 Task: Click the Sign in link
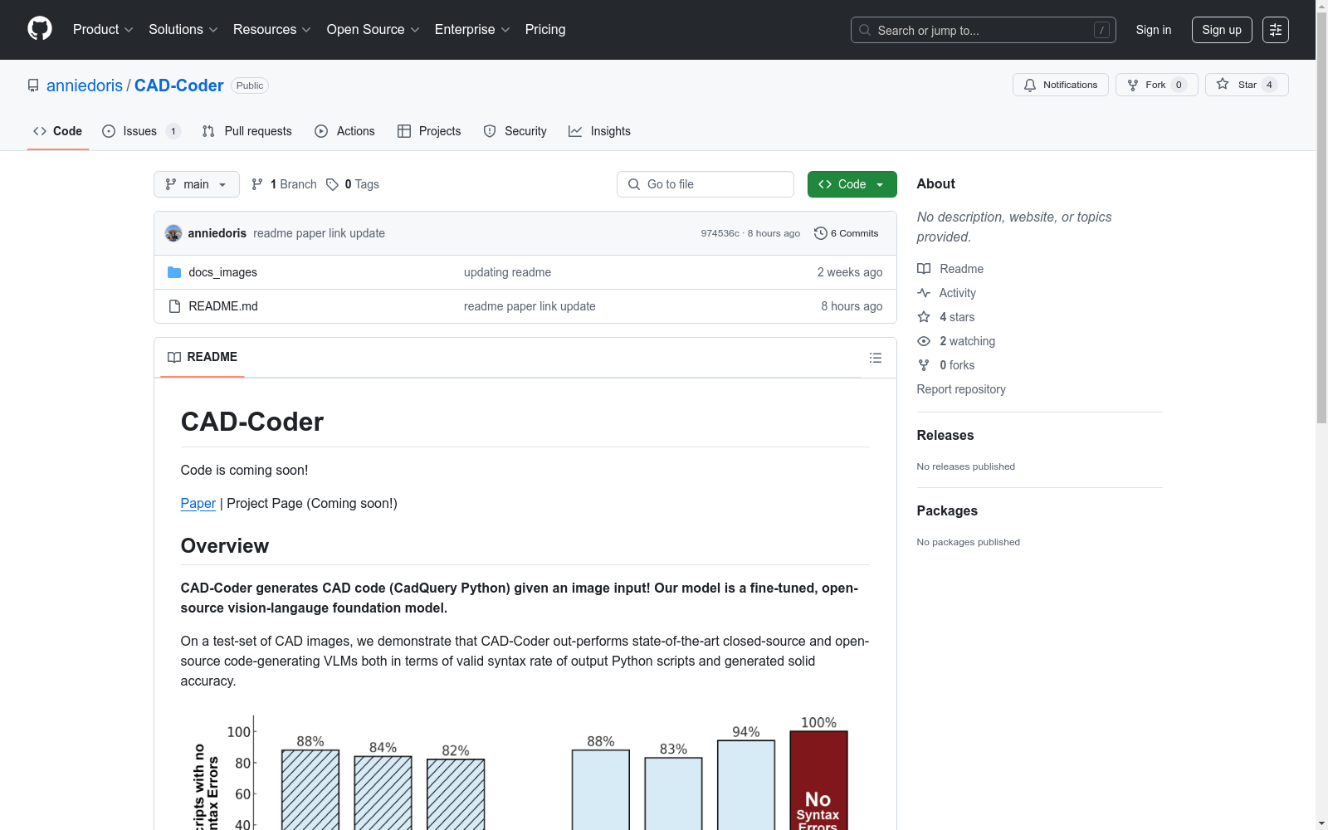pos(1154,30)
